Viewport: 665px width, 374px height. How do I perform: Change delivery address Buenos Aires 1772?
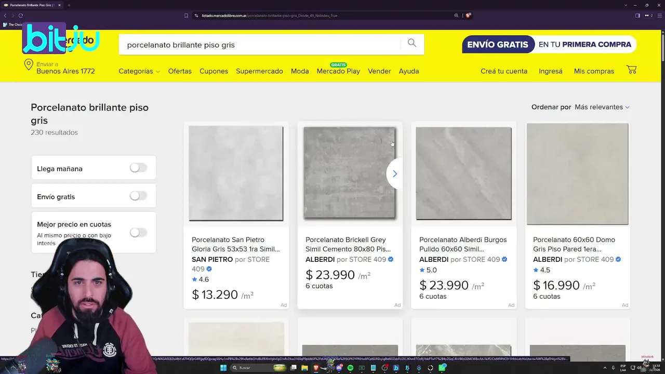coord(65,71)
